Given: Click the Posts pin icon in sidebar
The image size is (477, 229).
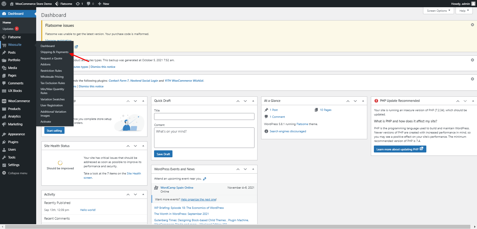Looking at the screenshot, I should pyautogui.click(x=4, y=52).
